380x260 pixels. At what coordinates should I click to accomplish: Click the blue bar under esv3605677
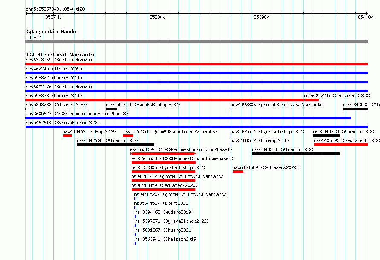188,118
